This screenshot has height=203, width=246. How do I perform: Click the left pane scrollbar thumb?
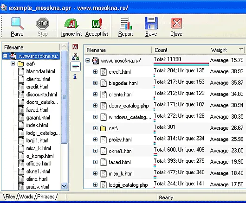[64, 97]
